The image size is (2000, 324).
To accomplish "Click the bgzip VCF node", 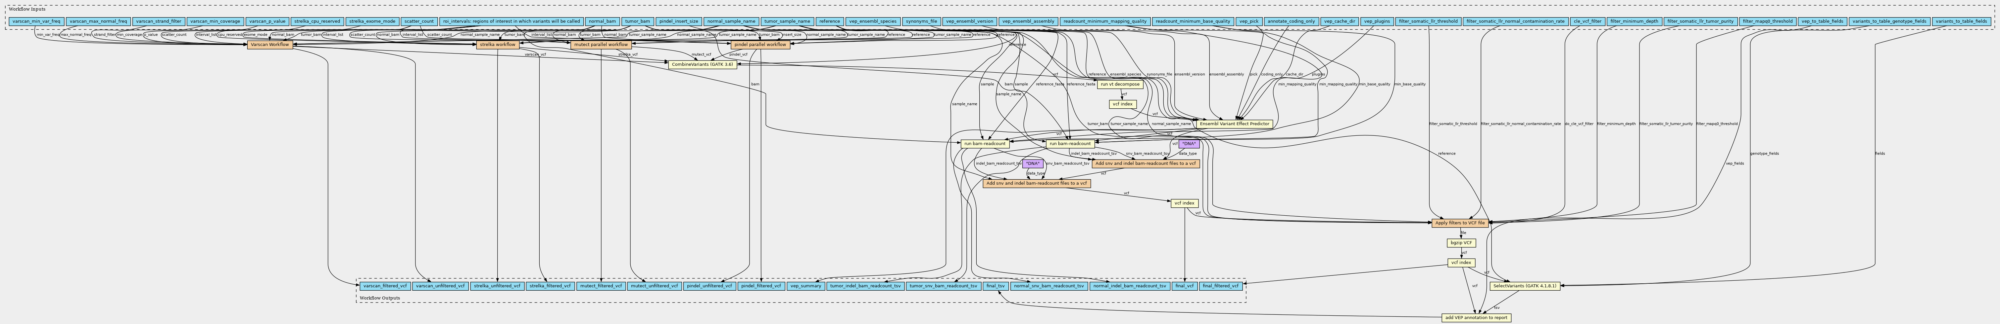I will click(1460, 243).
